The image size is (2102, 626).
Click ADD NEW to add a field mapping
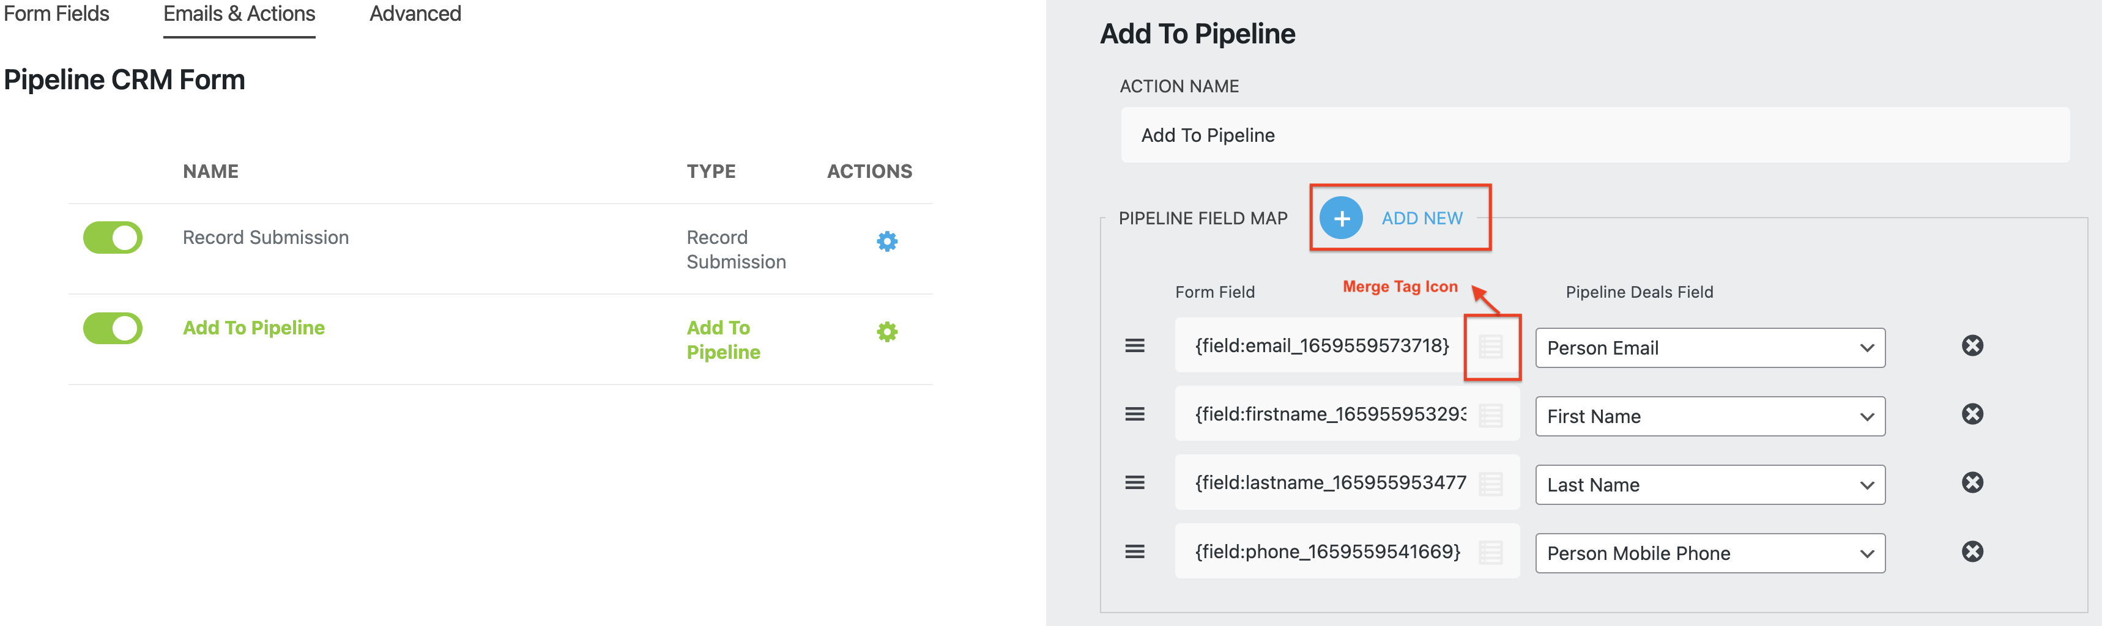click(1422, 218)
